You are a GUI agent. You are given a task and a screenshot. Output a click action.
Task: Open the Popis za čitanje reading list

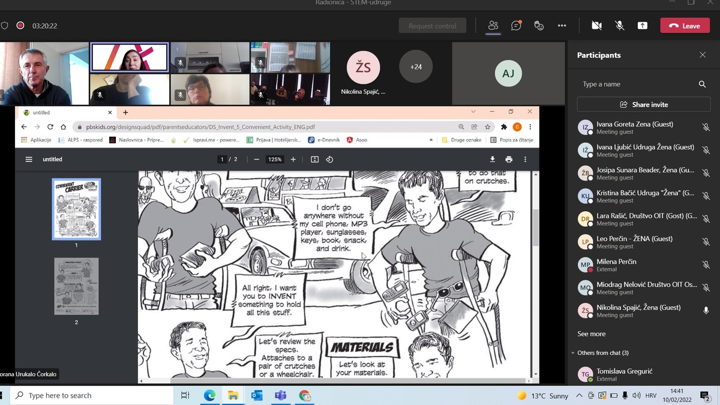coord(511,140)
